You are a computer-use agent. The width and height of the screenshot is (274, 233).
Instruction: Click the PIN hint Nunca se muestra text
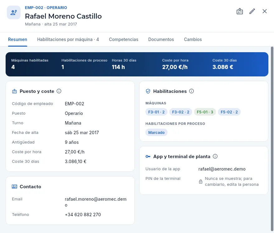click(x=232, y=181)
